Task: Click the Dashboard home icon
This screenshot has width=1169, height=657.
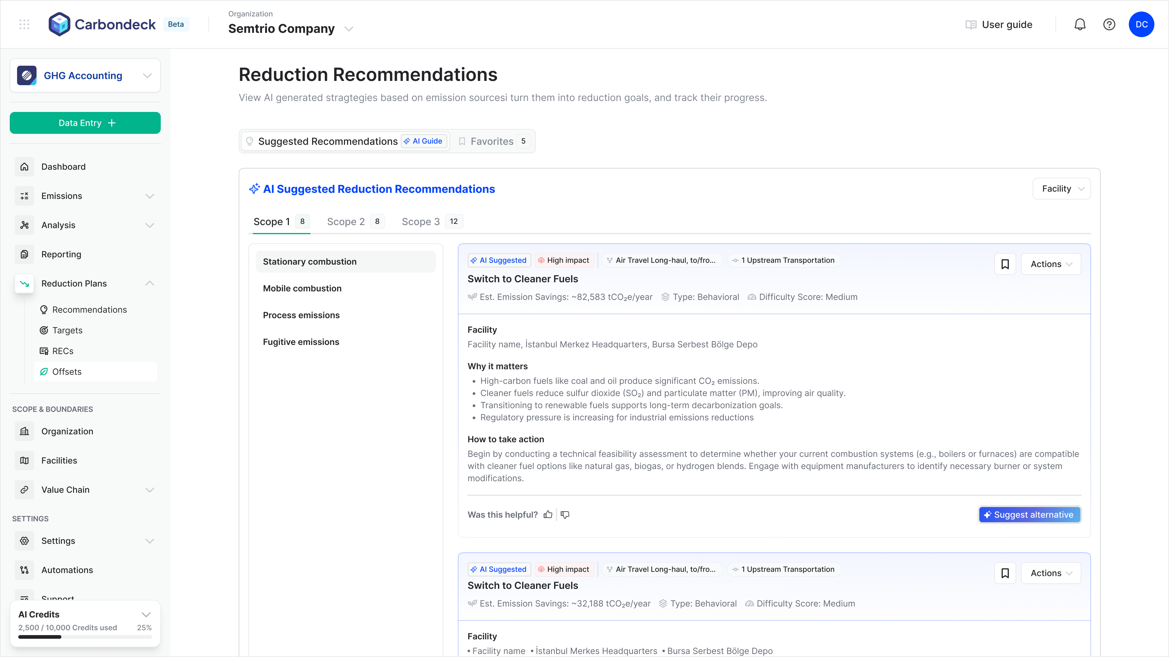Action: click(x=24, y=167)
